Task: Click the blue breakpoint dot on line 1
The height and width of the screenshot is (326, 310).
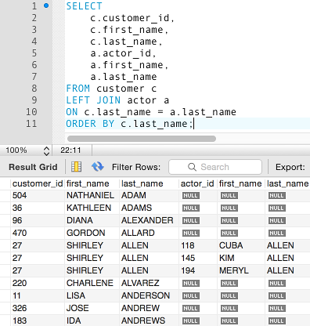Action: click(46, 5)
